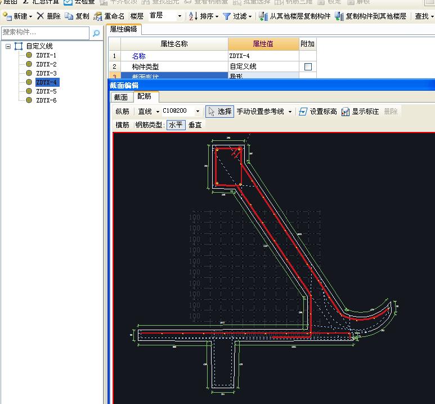Click the 新建 (New) component icon
This screenshot has height=404, width=435.
click(7, 16)
